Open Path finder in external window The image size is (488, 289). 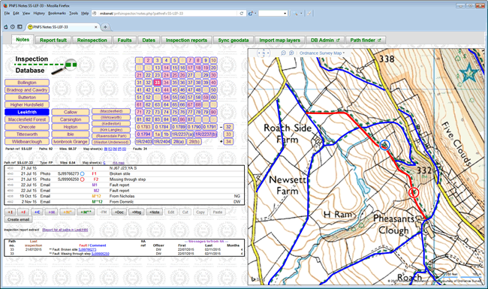[366, 40]
